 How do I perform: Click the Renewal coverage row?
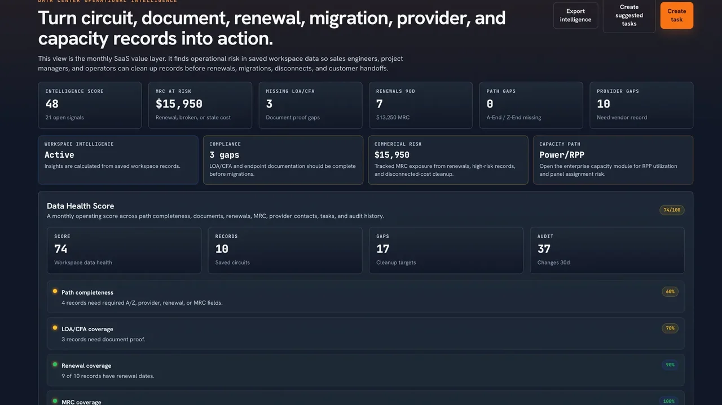pos(366,370)
